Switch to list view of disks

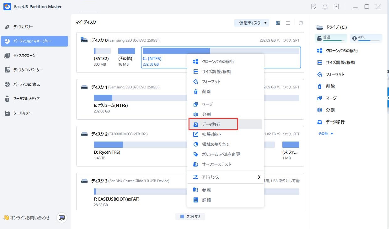[x=288, y=23]
